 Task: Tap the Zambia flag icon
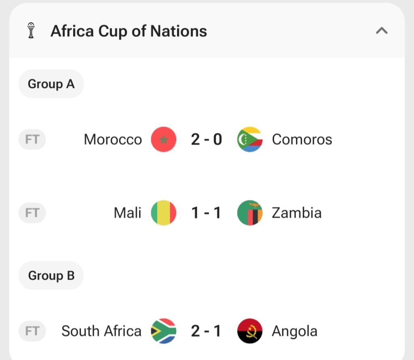pos(249,213)
